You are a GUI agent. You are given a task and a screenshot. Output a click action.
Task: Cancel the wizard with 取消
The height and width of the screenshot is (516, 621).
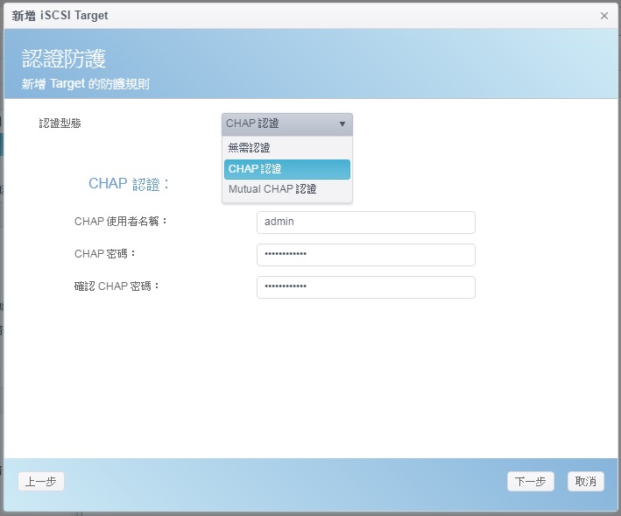click(x=586, y=482)
